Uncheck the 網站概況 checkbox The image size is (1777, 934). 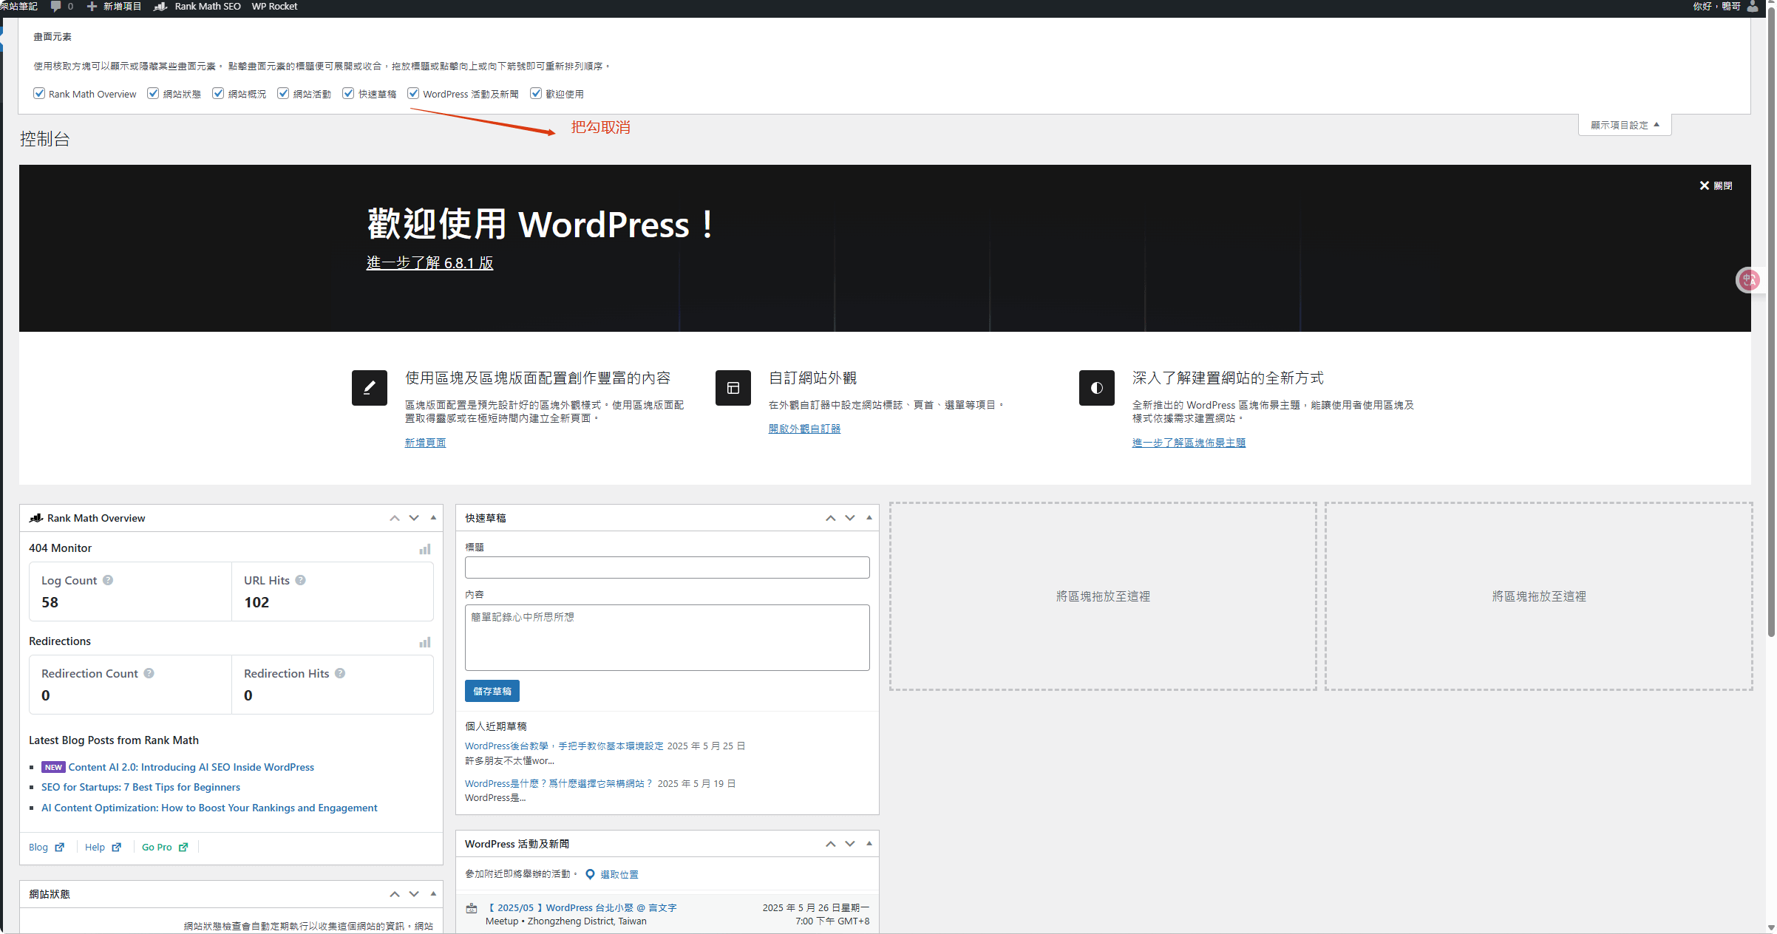[218, 93]
